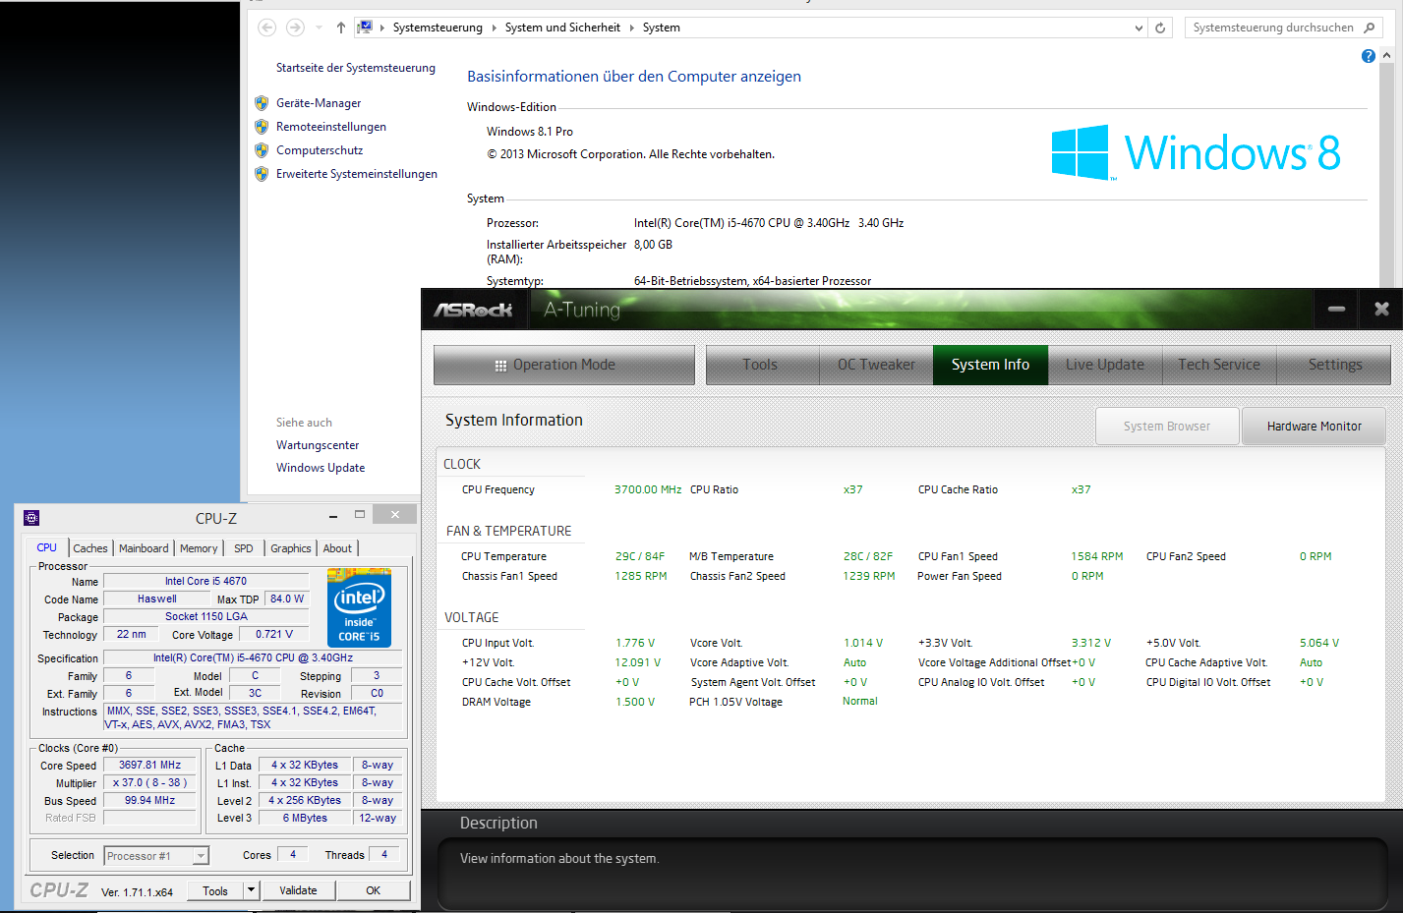Click Erweiterte Systemeinstellungen shield icon
The height and width of the screenshot is (913, 1403).
point(262,174)
